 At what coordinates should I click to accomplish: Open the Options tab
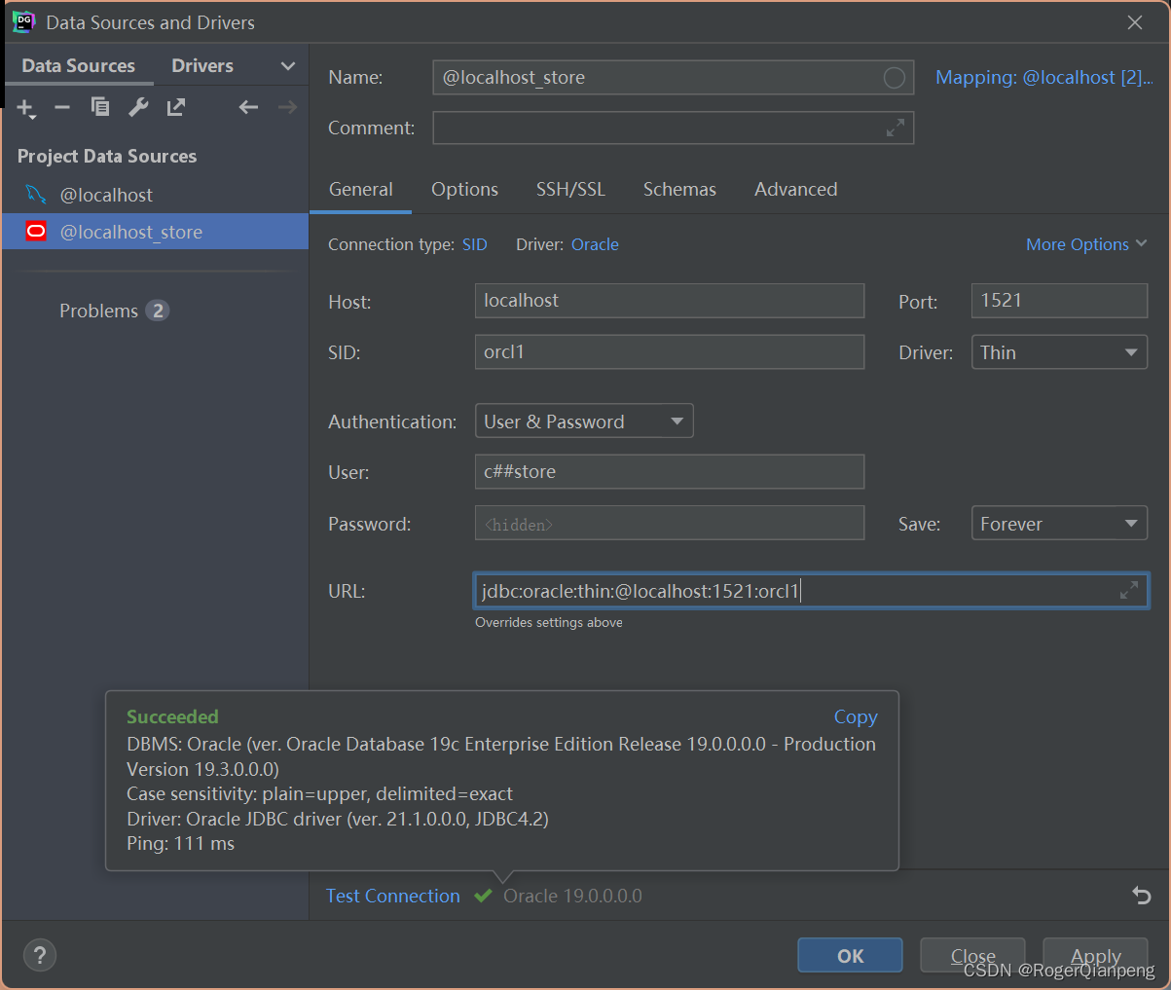tap(464, 190)
